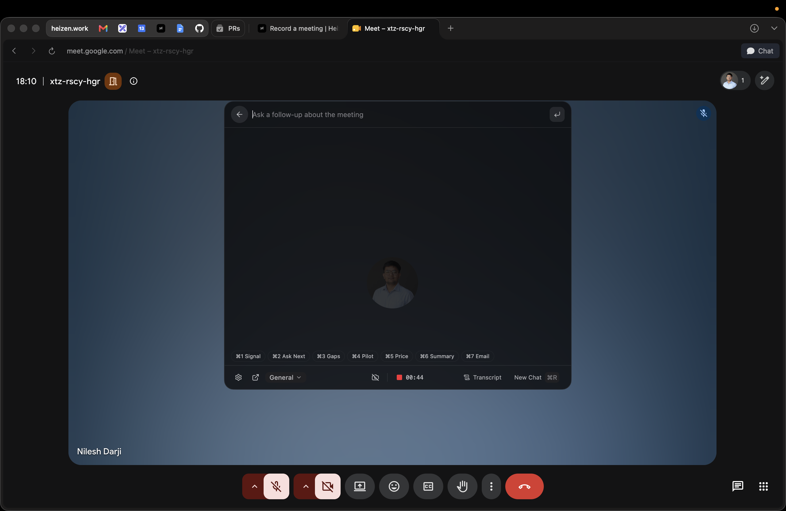Open more options menu
This screenshot has width=786, height=511.
point(491,486)
